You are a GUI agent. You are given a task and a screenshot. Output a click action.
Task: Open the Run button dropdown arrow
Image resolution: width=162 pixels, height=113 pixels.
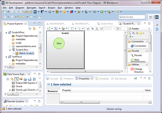pos(105,12)
